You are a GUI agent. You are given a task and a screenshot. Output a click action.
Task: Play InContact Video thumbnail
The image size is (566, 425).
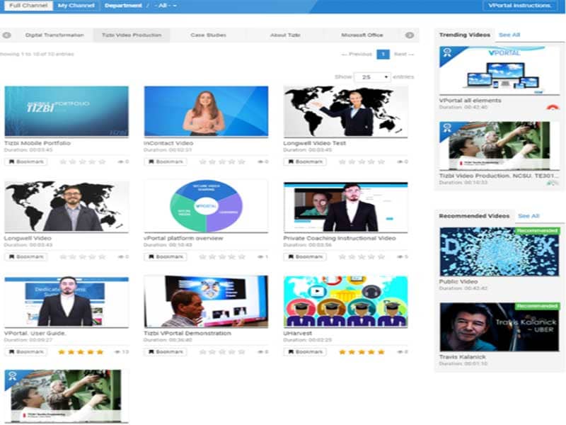click(x=206, y=111)
